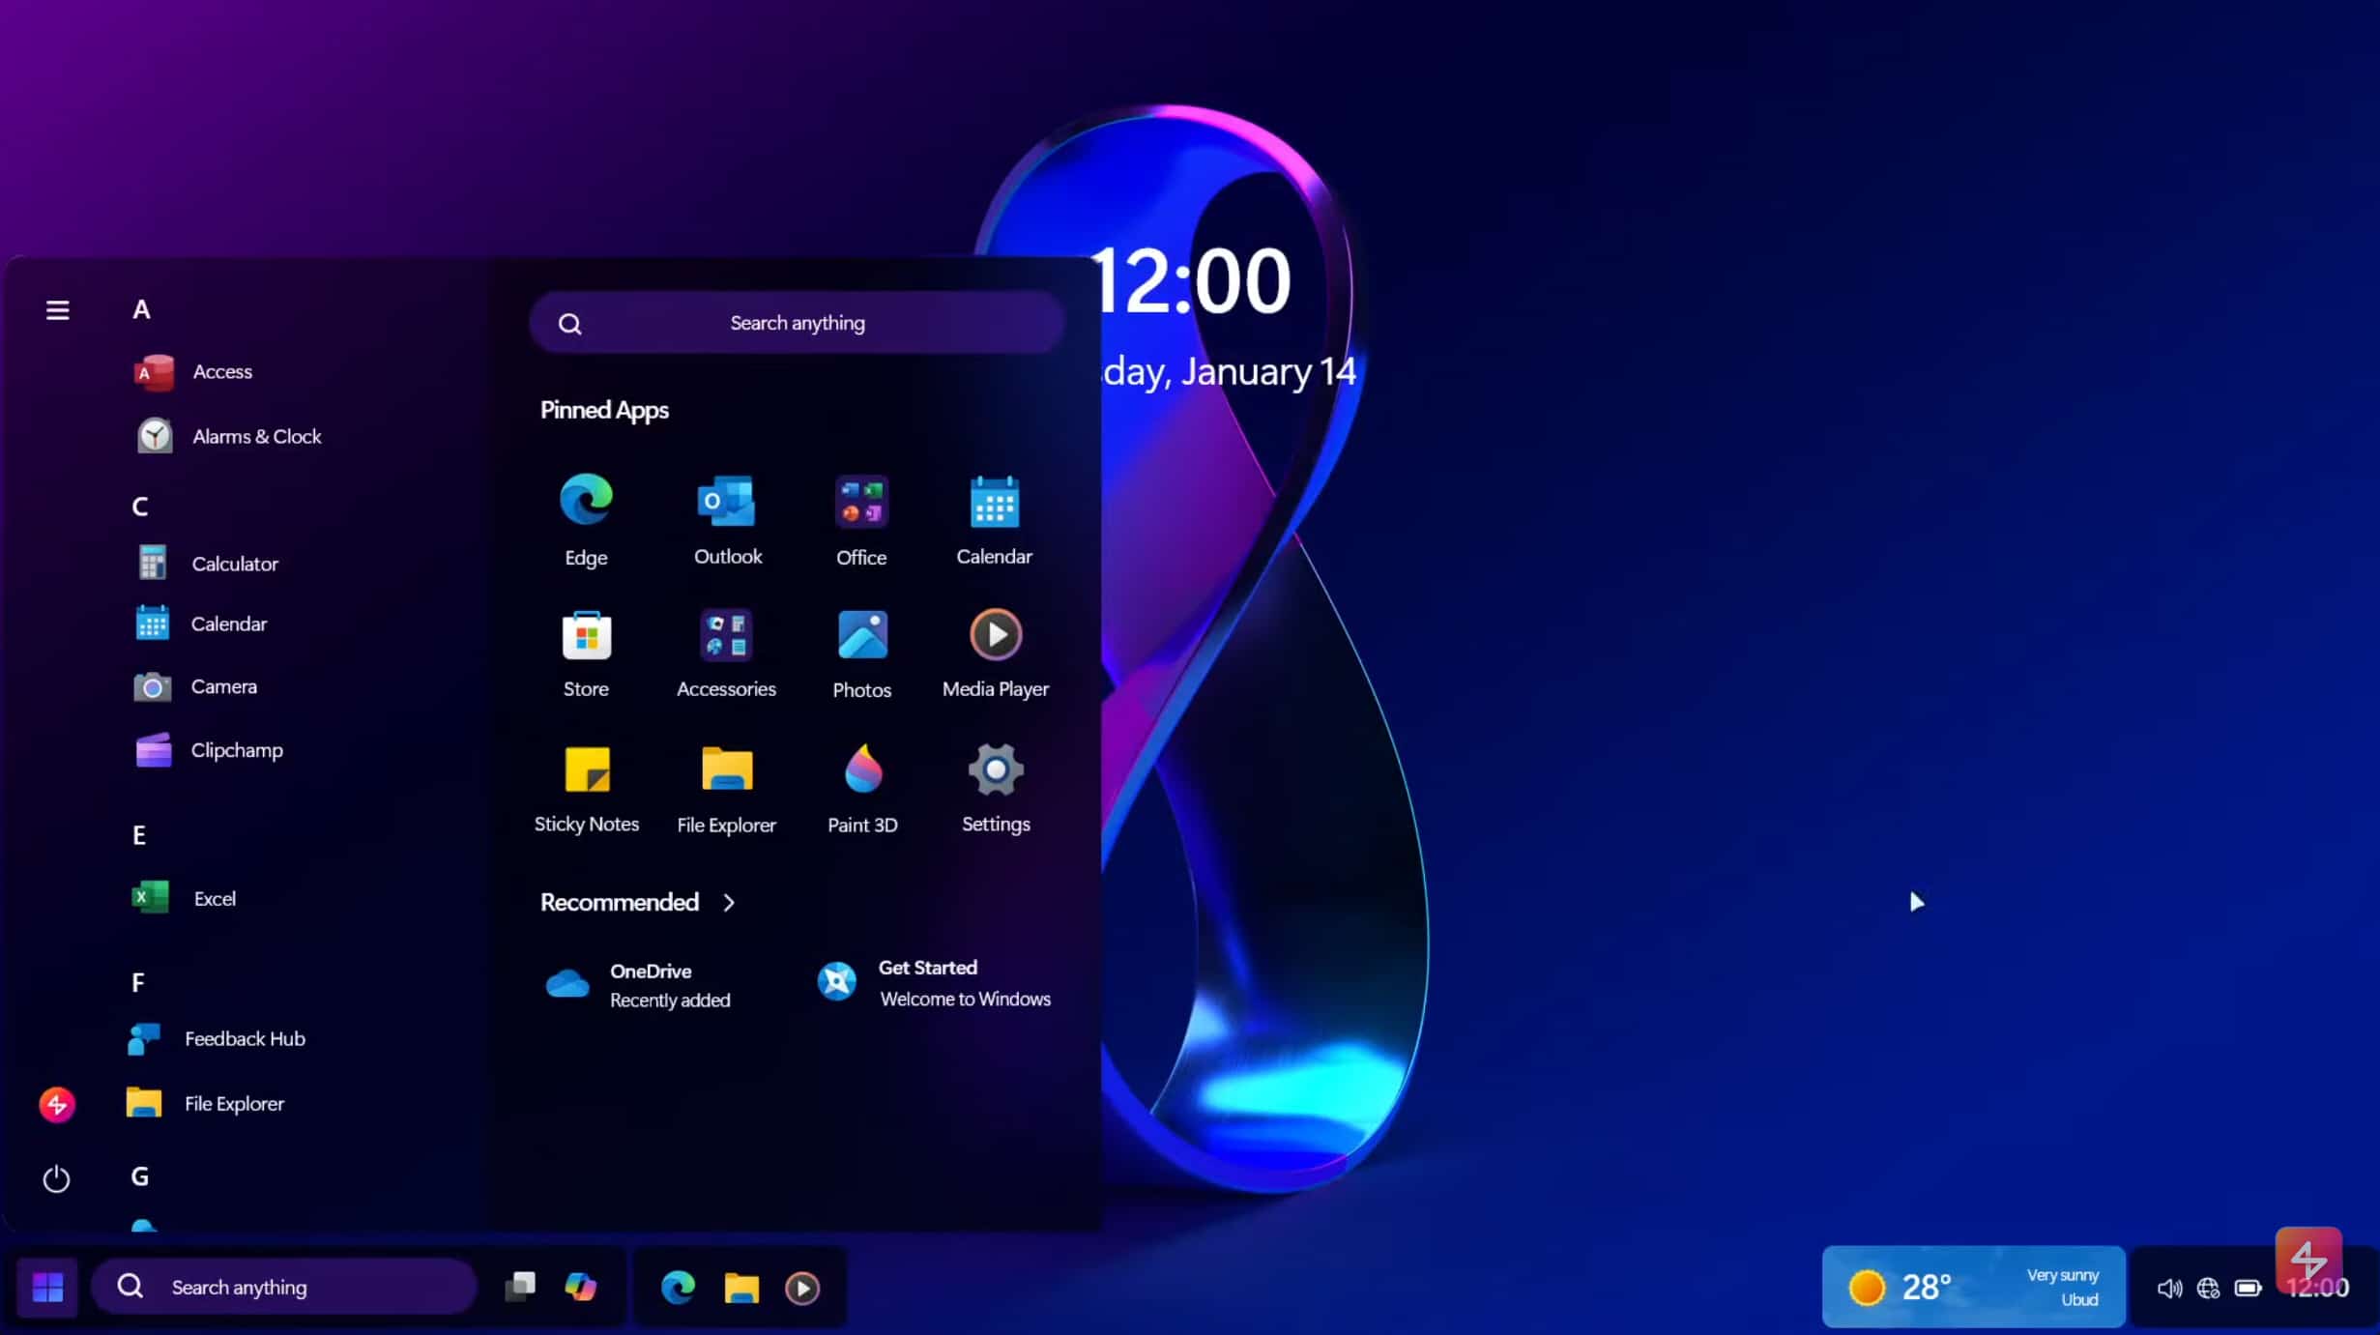Click the hamburger menu icon
Viewport: 2380px width, 1335px height.
coord(57,308)
